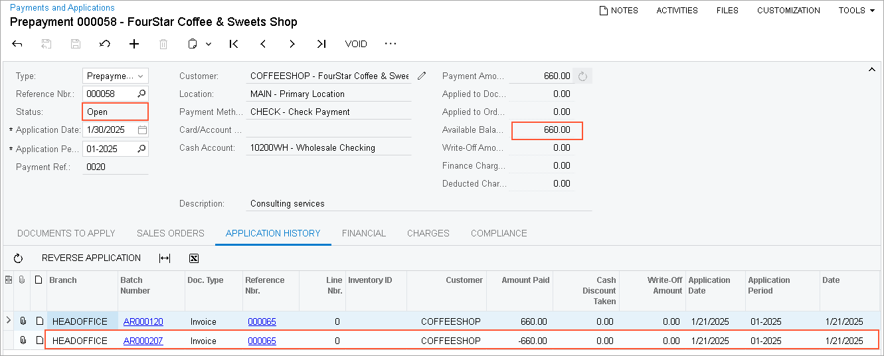Switch to the Financial tab

pos(363,233)
